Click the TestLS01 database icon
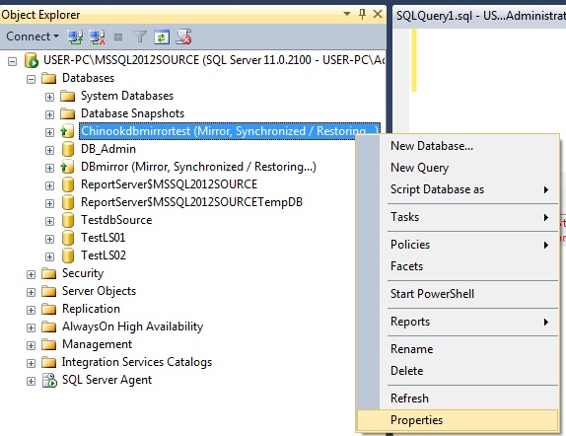This screenshot has width=566, height=436. click(67, 238)
